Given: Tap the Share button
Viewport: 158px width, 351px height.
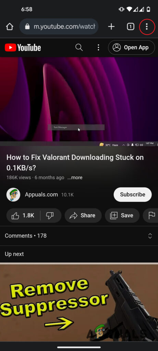Looking at the screenshot, I should tap(83, 215).
